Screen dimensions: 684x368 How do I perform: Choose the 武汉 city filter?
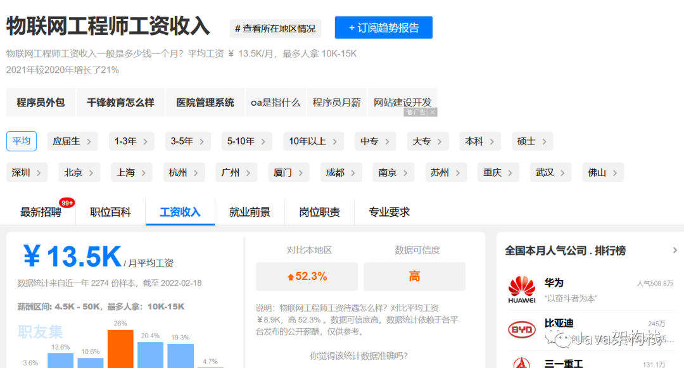[550, 173]
